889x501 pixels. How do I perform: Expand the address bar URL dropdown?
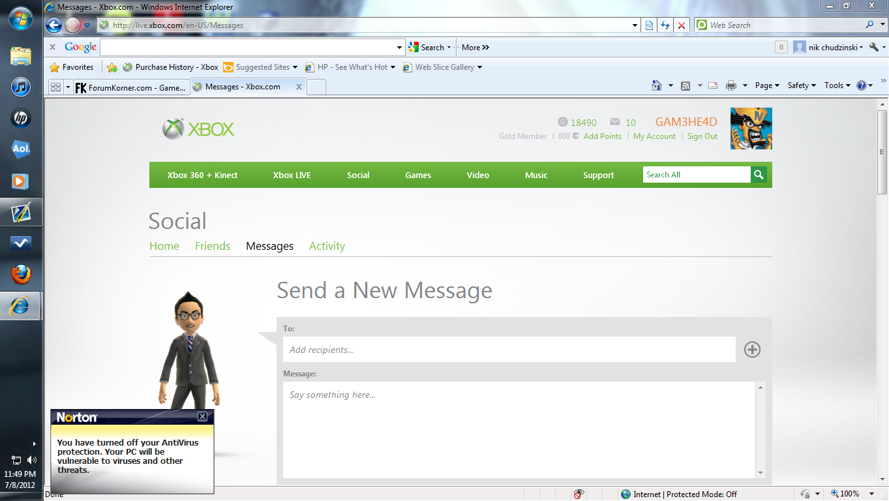point(635,25)
